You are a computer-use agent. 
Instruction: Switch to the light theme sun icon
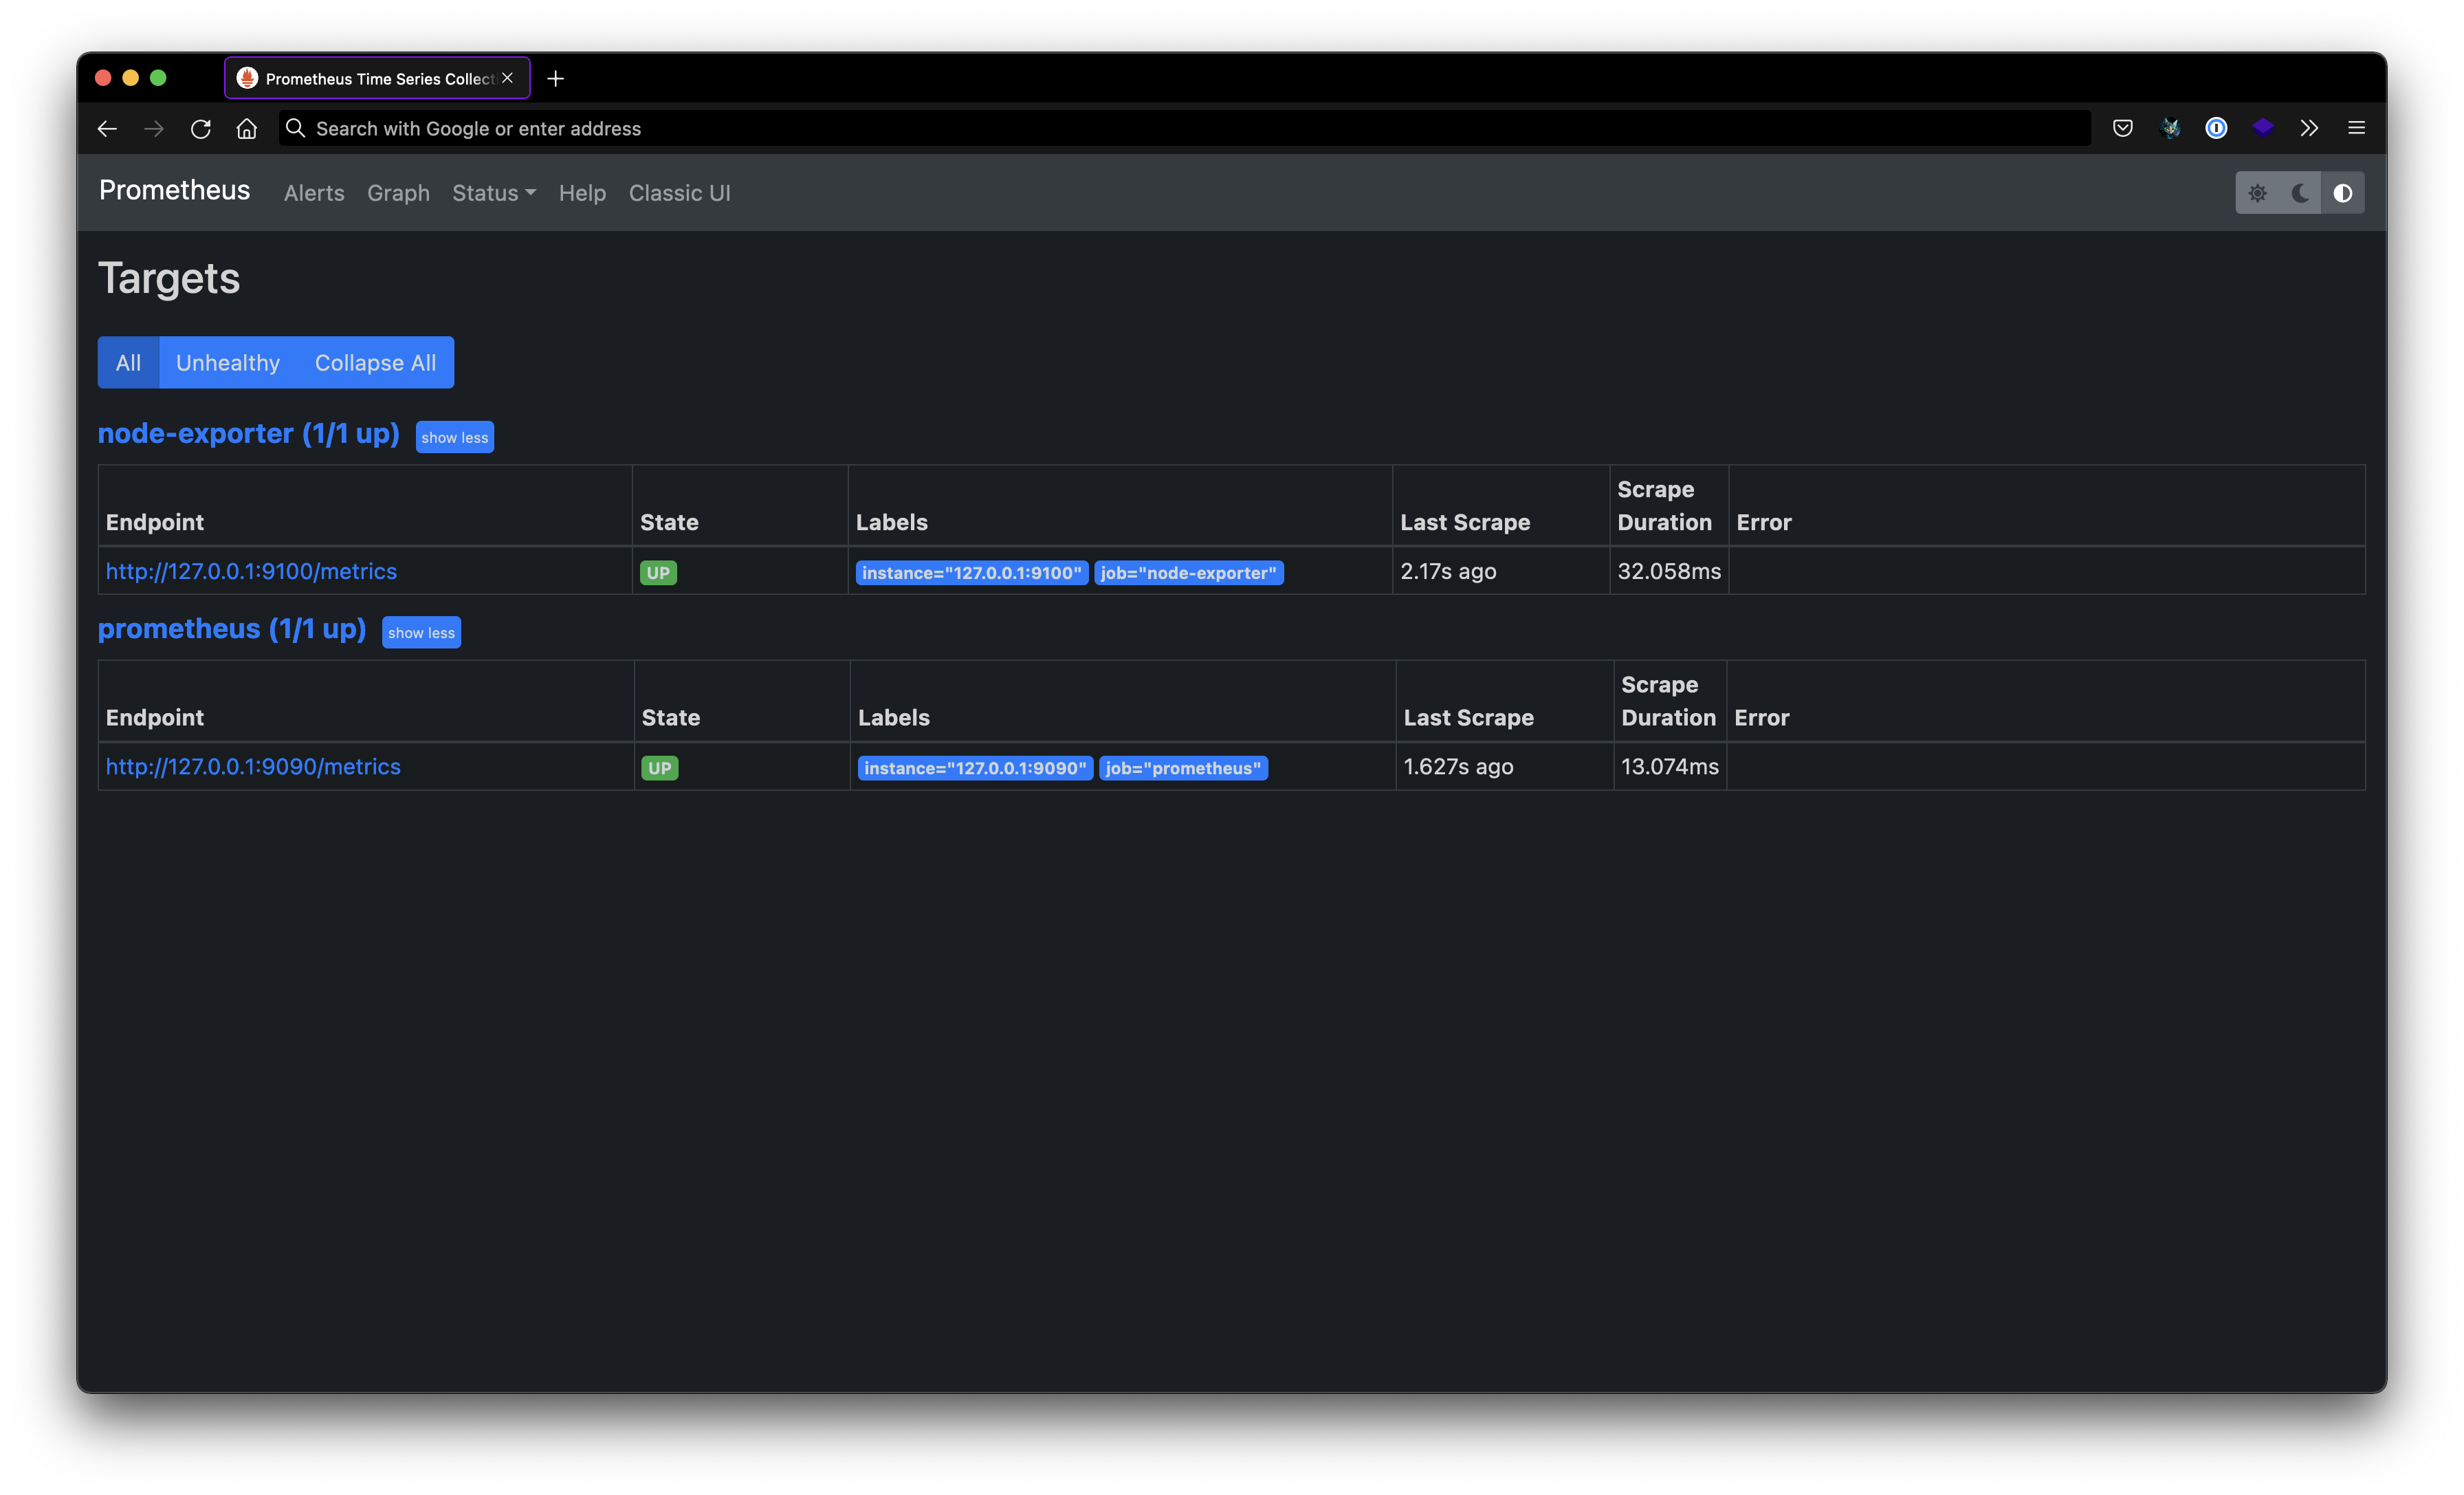2257,193
